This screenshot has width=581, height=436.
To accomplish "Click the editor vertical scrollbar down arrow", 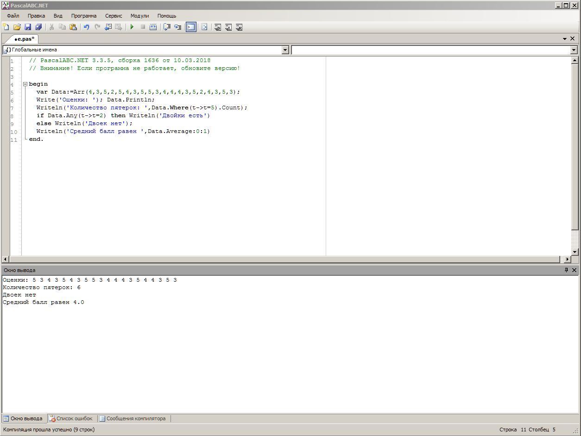I will click(x=575, y=252).
